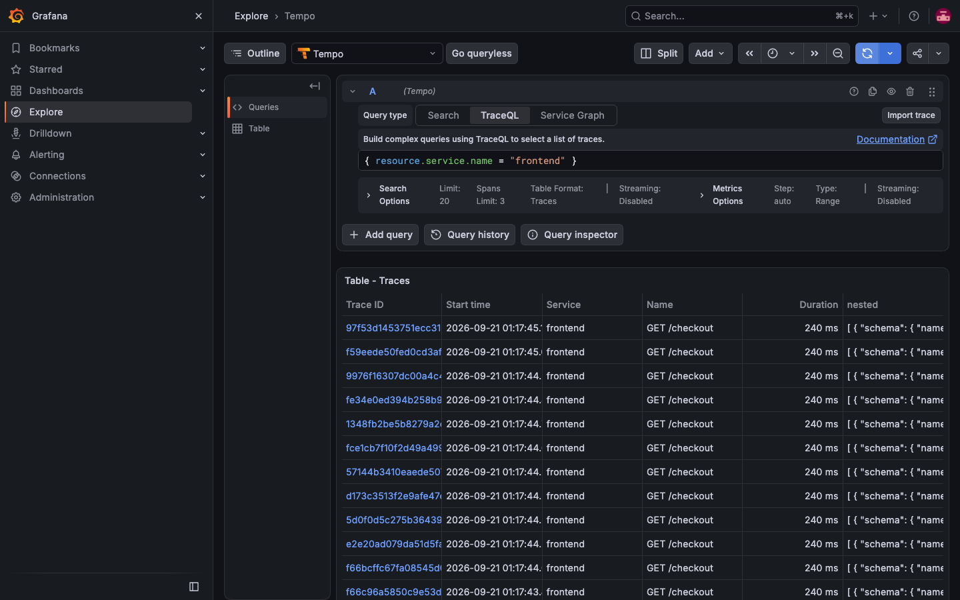960x600 pixels.
Task: Zoom out the time range
Action: pyautogui.click(x=838, y=53)
